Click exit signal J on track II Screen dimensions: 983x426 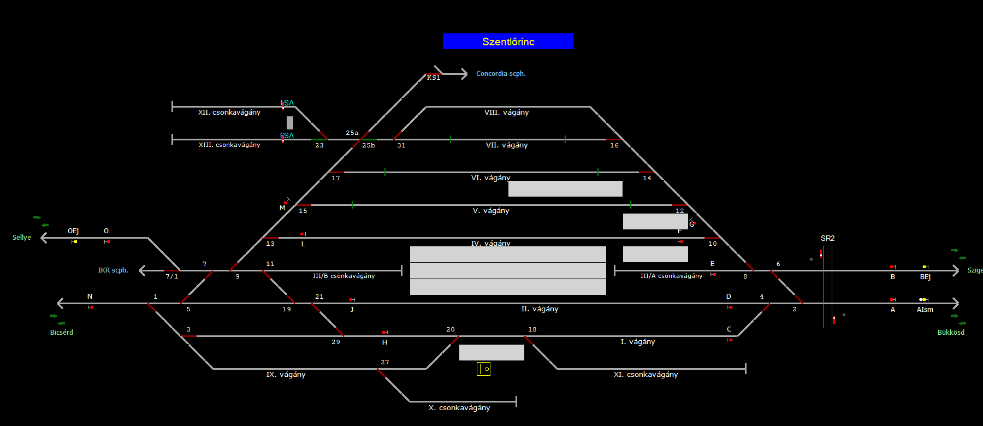pos(352,299)
